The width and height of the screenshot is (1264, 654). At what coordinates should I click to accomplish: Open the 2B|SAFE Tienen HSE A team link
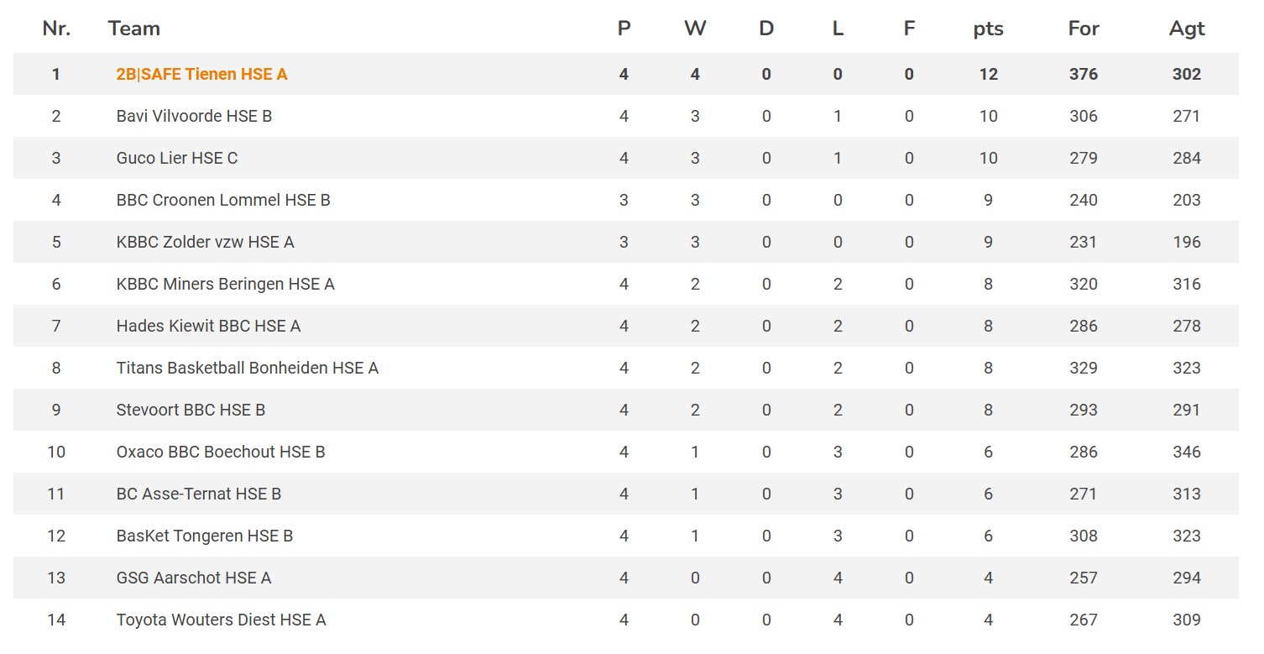[x=201, y=74]
